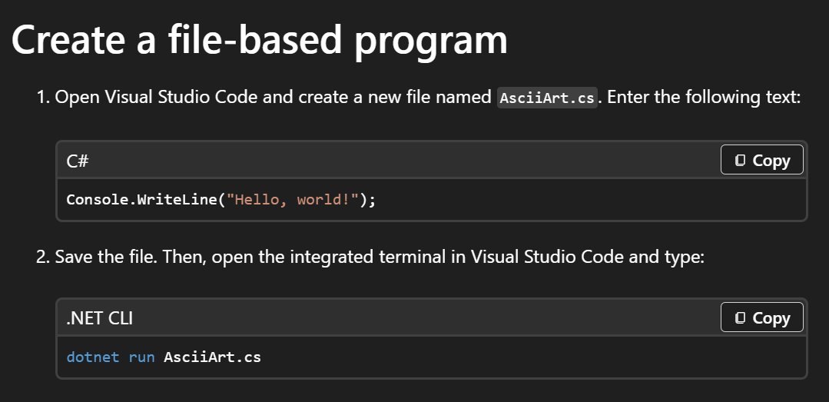Viewport: 829px width, 402px height.
Task: Click the copy icon in the .NET CLI block
Action: [x=741, y=318]
